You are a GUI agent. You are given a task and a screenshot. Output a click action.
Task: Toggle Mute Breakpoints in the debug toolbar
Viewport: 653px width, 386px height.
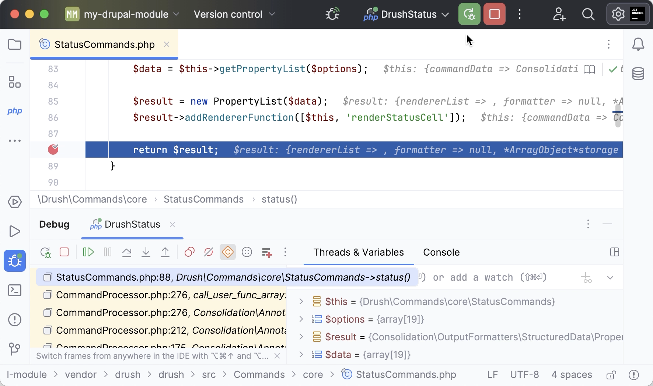[208, 252]
